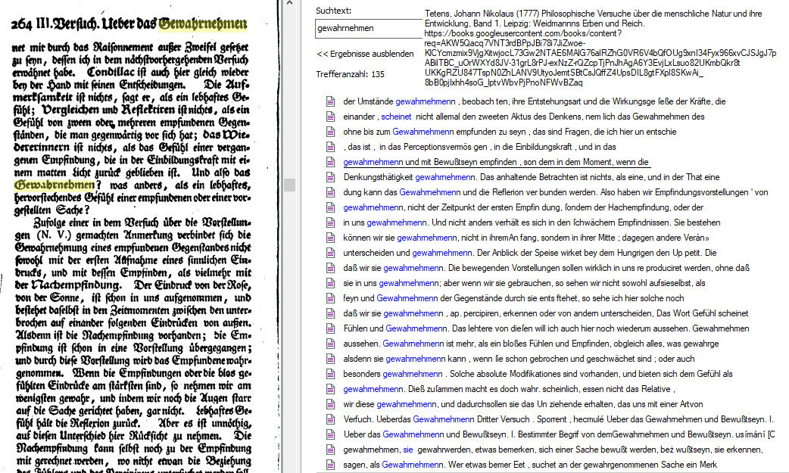Open document icon for 'ohne bis zum Gewahrnehmenn' result
This screenshot has width=789, height=473.
330,132
